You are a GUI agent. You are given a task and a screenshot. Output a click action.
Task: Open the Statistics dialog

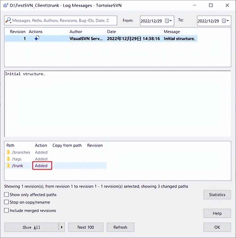pyautogui.click(x=217, y=195)
